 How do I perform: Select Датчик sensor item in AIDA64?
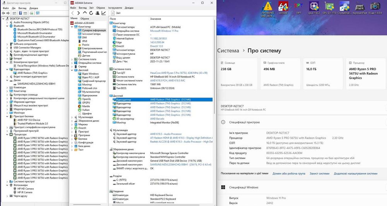coord(86,56)
